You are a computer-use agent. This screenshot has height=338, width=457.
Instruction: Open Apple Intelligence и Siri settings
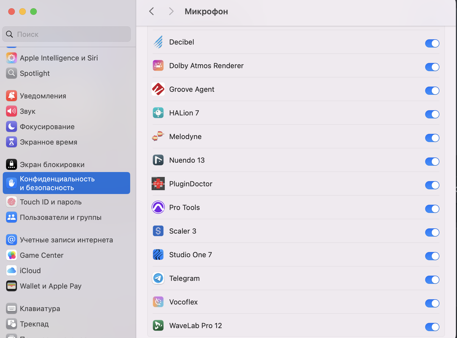(x=66, y=58)
